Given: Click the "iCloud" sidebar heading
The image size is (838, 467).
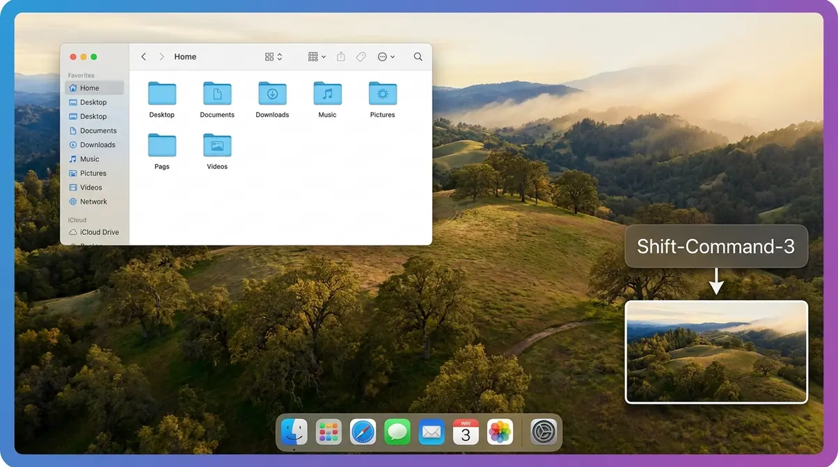Looking at the screenshot, I should pyautogui.click(x=77, y=220).
